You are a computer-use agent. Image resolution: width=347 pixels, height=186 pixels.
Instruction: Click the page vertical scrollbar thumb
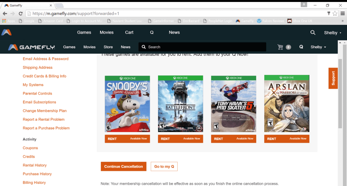(340, 93)
